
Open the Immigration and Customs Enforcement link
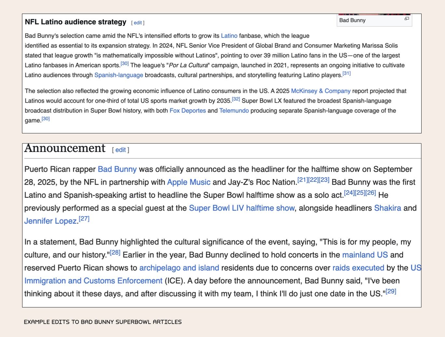(93, 281)
